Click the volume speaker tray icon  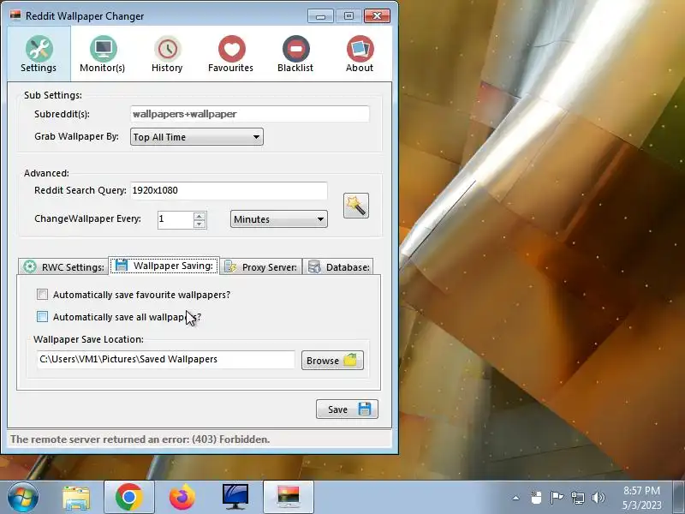coord(598,498)
